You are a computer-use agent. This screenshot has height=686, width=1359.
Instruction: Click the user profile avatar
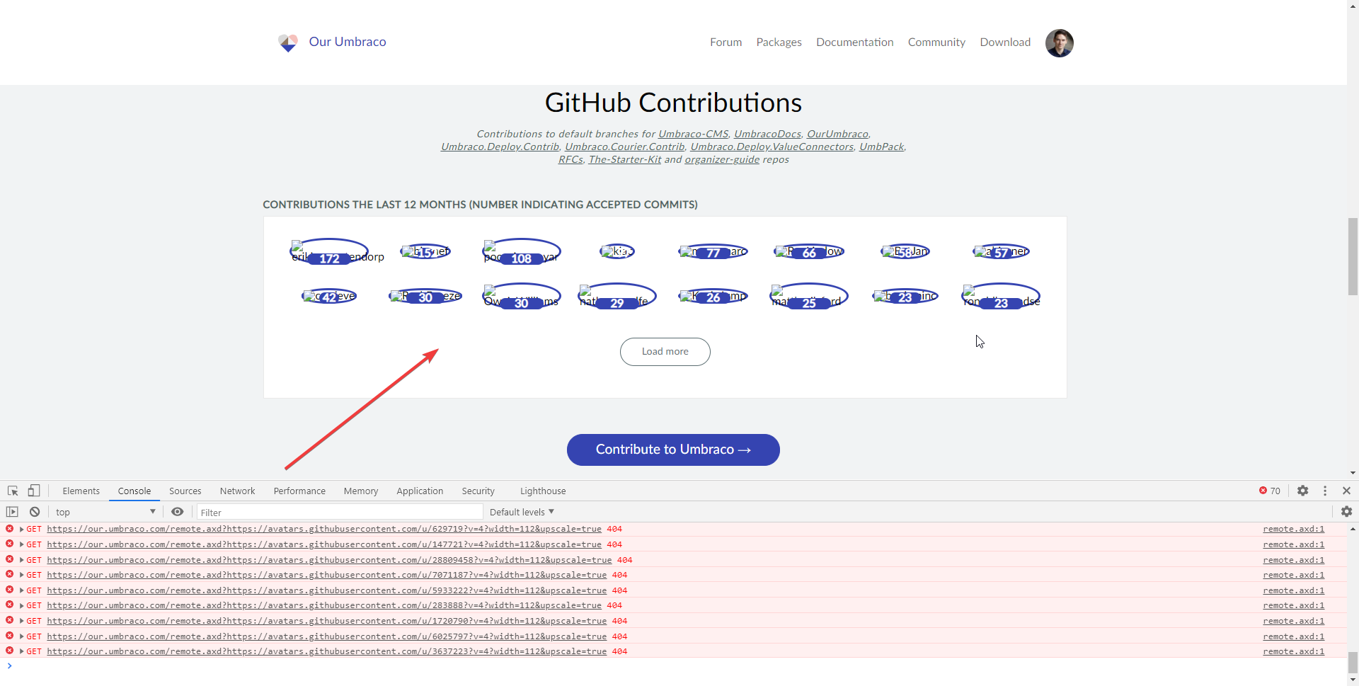[x=1059, y=42]
